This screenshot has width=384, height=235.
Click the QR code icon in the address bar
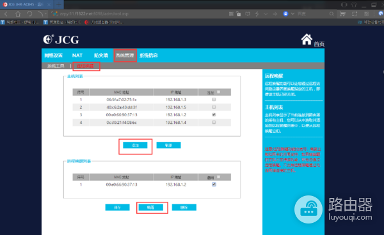tap(231, 14)
